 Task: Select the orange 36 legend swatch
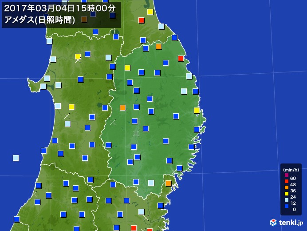click(x=287, y=187)
